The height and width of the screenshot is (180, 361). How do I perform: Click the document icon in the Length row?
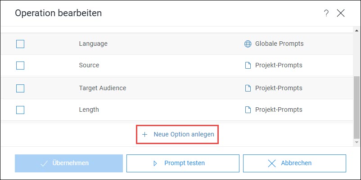click(248, 110)
